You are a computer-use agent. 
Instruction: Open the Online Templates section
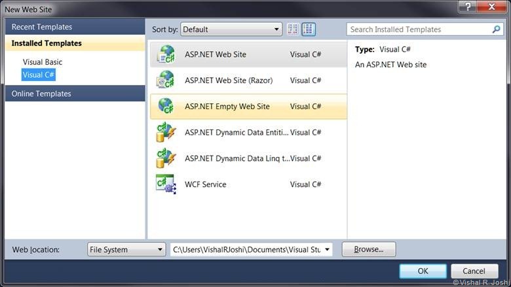41,93
